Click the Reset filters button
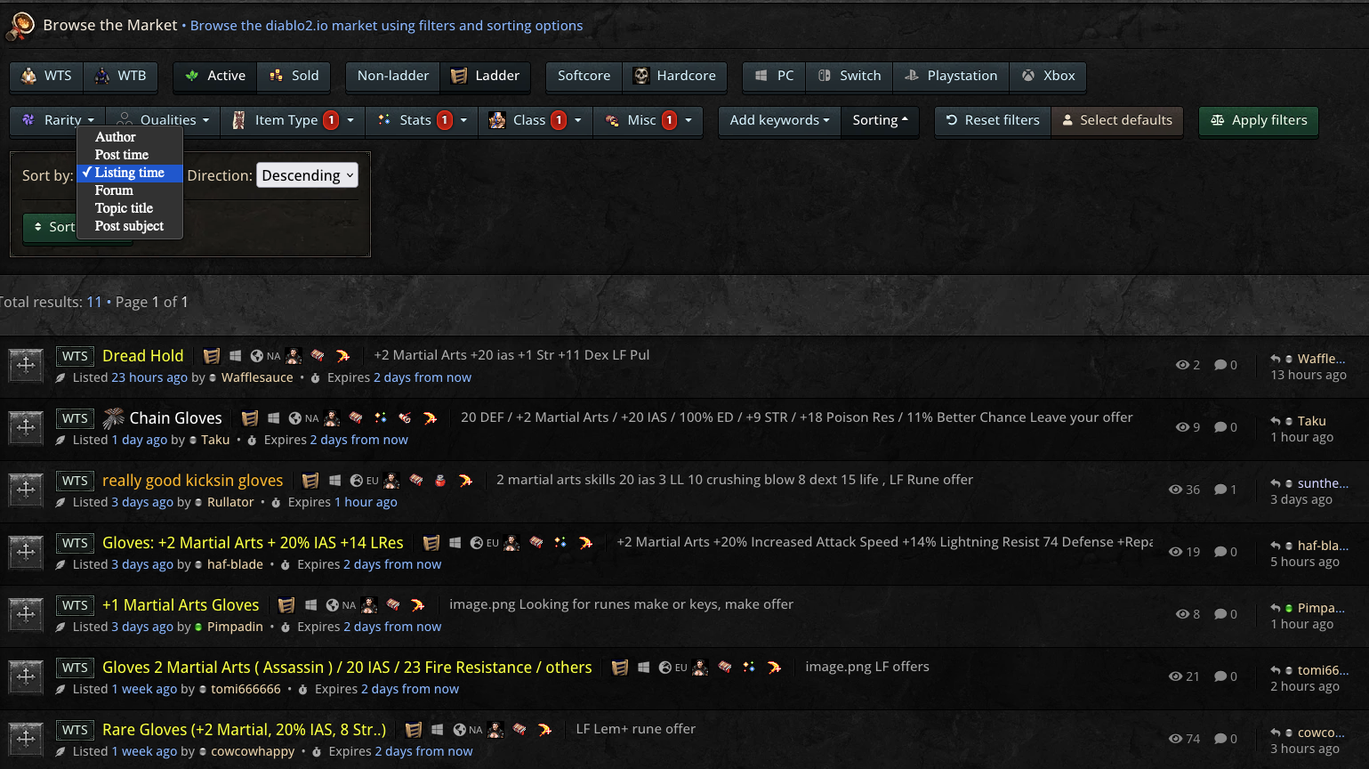The width and height of the screenshot is (1369, 769). click(x=992, y=120)
